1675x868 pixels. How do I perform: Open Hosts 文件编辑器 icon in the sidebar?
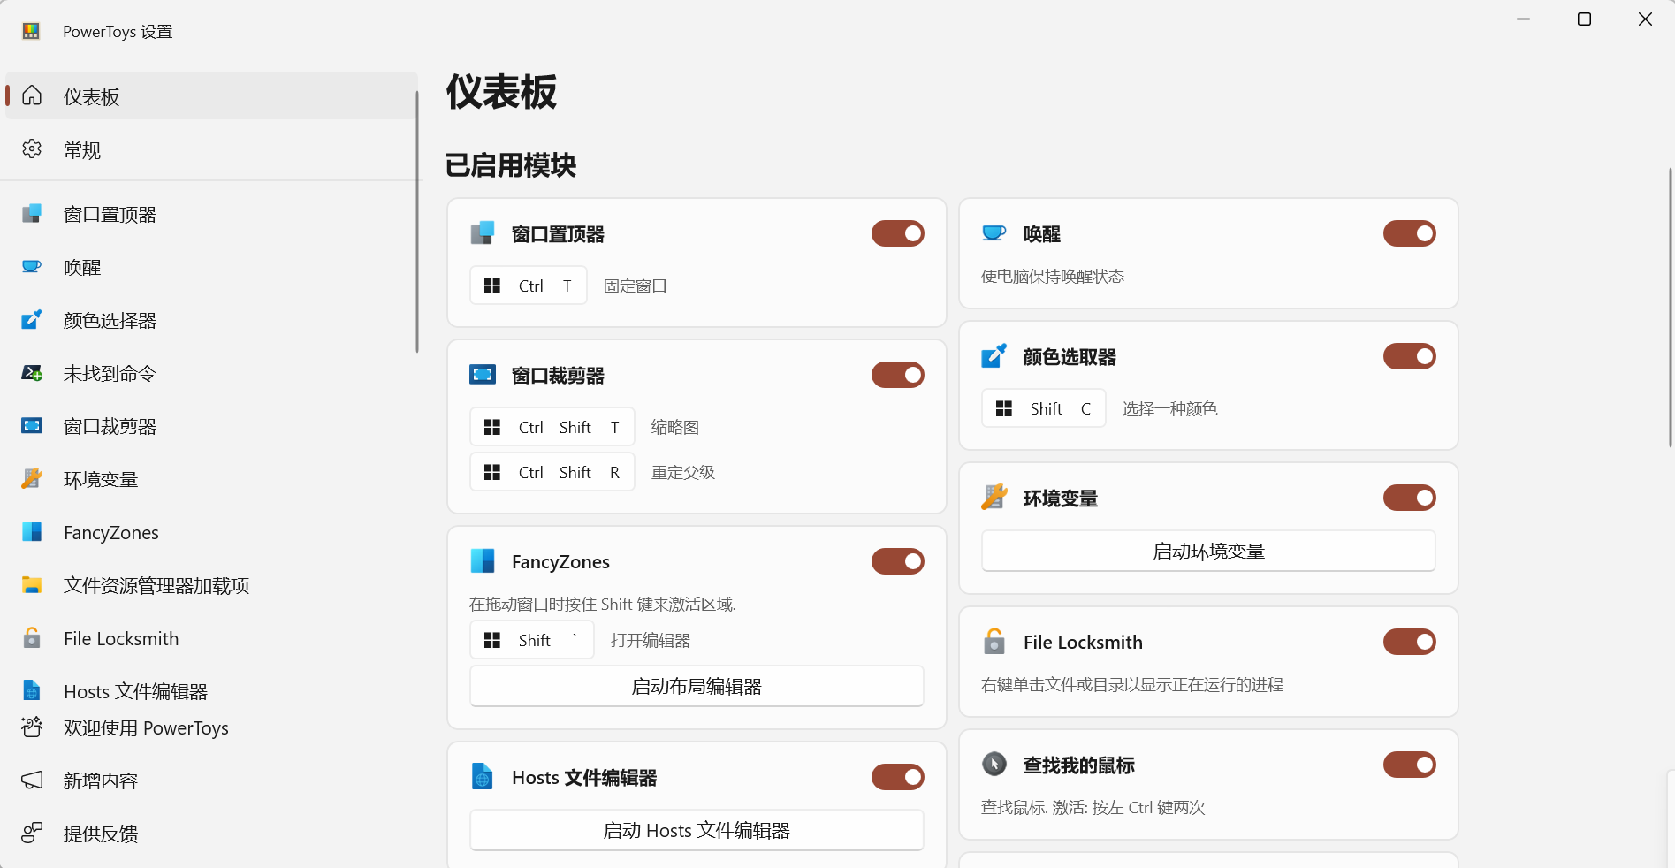tap(32, 690)
